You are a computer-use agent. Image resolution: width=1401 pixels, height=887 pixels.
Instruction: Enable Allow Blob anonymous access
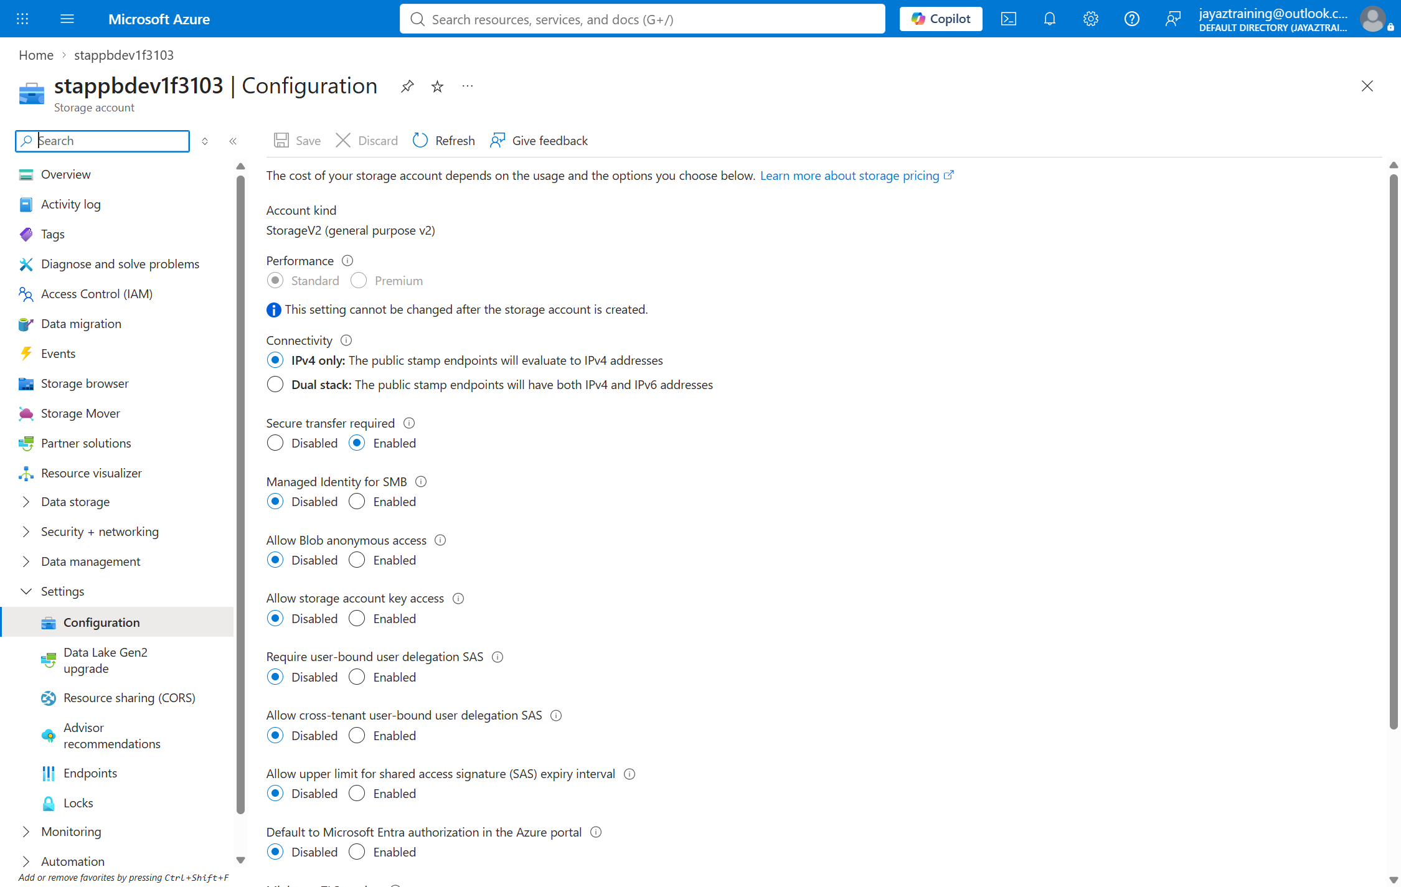click(x=357, y=560)
